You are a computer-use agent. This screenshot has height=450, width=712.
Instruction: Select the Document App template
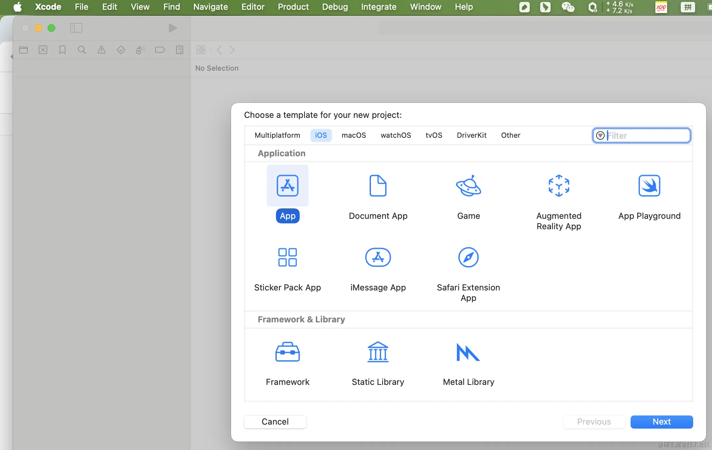[378, 186]
